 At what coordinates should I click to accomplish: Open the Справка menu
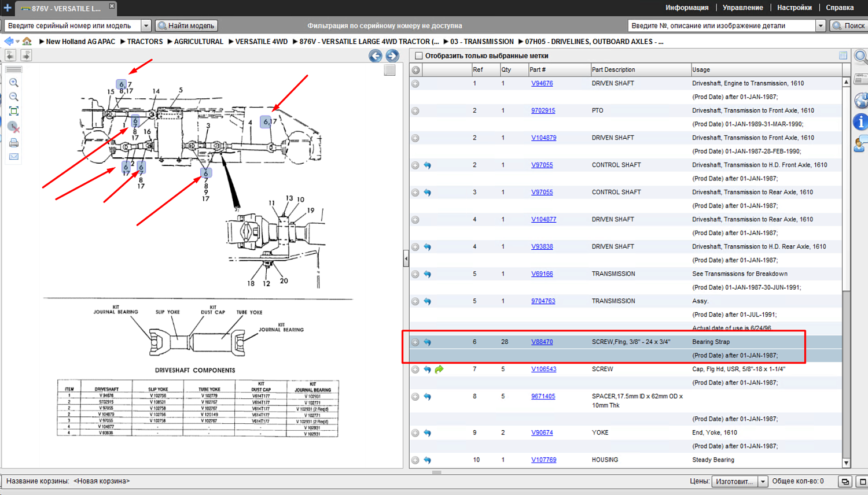pos(840,8)
